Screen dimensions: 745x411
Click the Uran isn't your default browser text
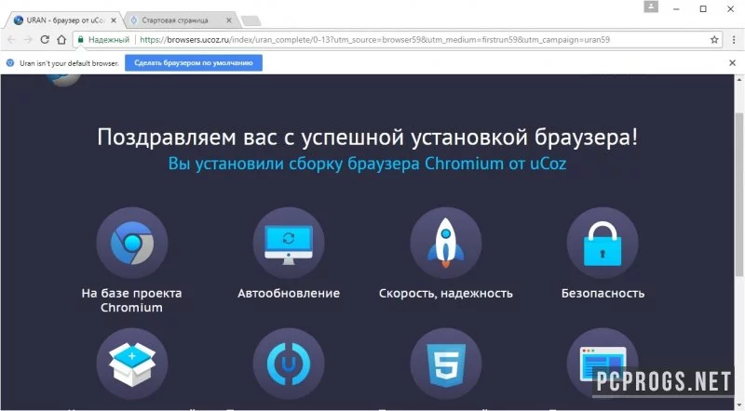click(69, 63)
